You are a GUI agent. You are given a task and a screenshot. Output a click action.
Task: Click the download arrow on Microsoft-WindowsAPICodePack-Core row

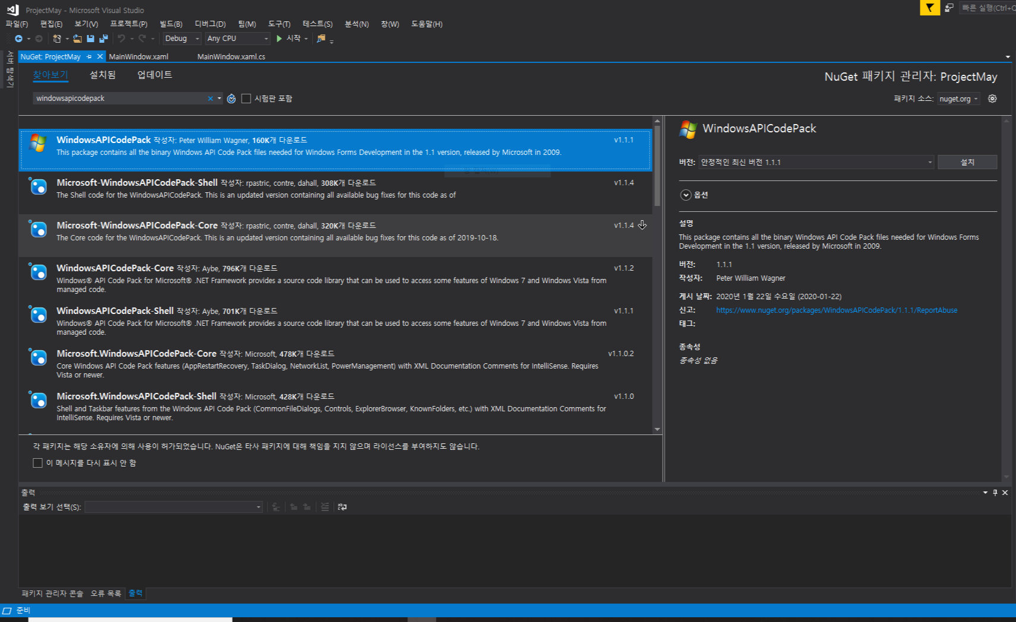point(642,225)
